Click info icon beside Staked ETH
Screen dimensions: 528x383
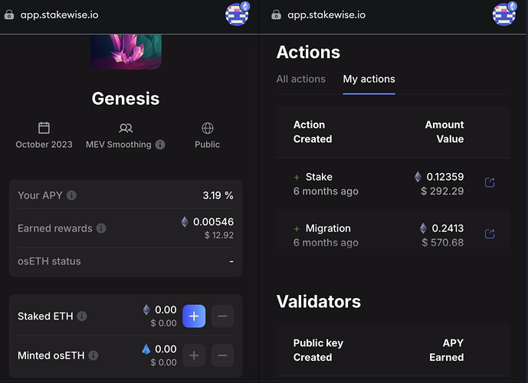[x=82, y=316]
